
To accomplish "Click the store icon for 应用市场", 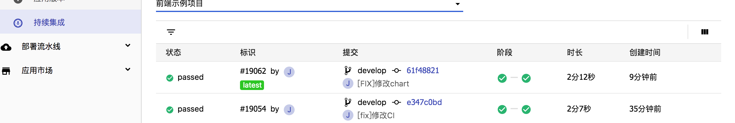I will tap(6, 71).
